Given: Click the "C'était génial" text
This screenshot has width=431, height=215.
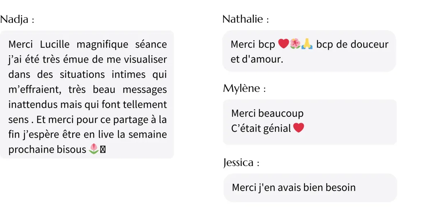Looking at the screenshot, I should point(261,128).
